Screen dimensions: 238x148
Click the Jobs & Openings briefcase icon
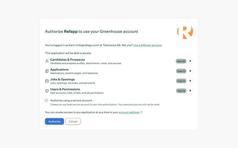47,81
